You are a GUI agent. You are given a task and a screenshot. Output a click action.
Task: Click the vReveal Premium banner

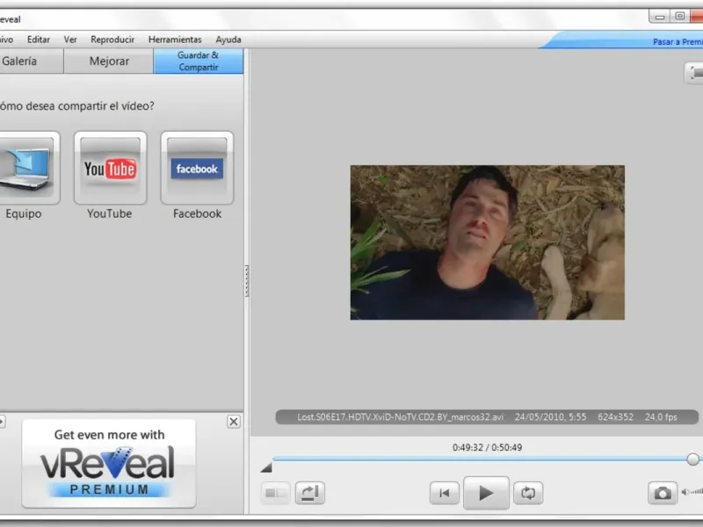pos(109,464)
